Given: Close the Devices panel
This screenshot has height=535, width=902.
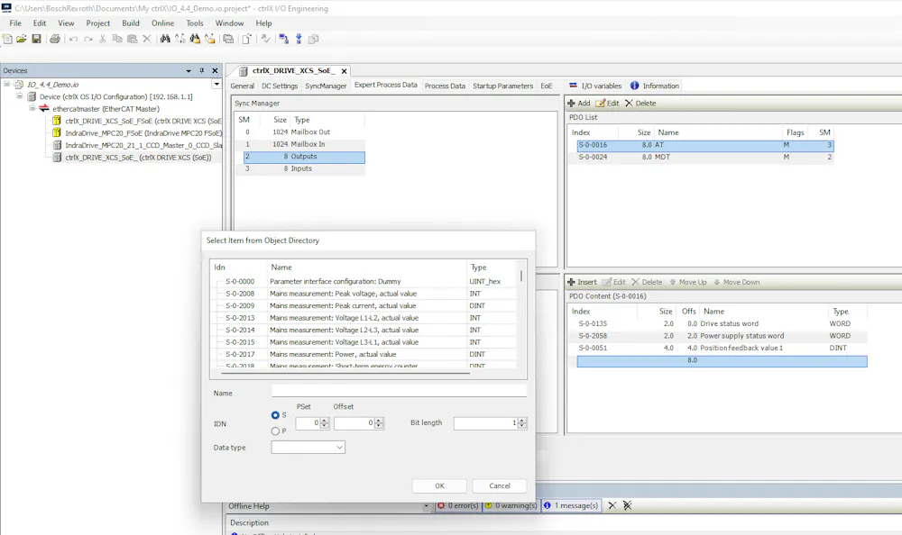Looking at the screenshot, I should (216, 70).
